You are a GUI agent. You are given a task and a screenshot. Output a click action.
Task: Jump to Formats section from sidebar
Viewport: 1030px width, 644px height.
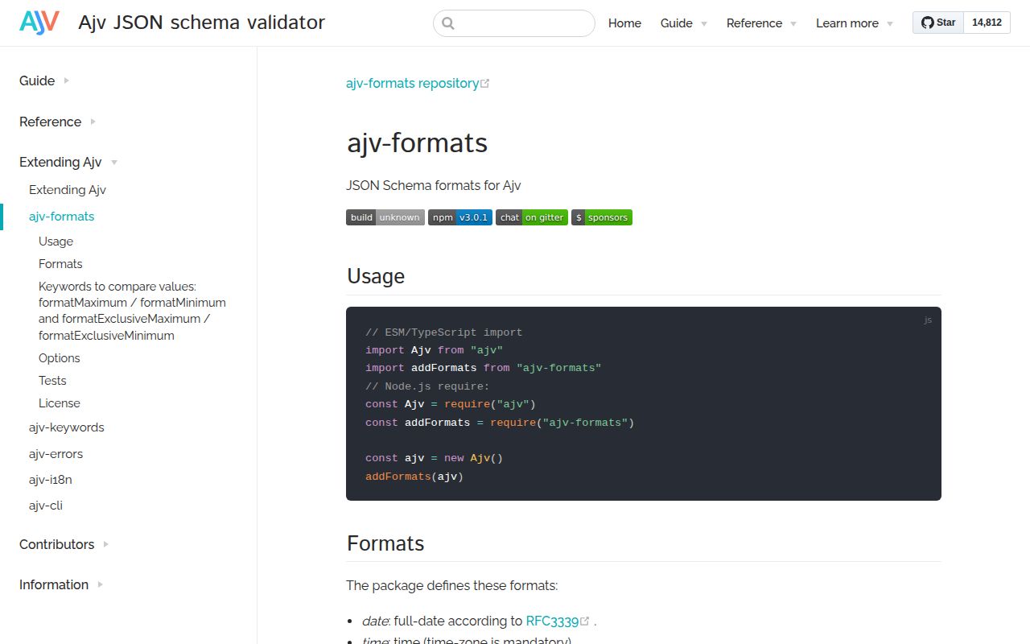tap(60, 264)
